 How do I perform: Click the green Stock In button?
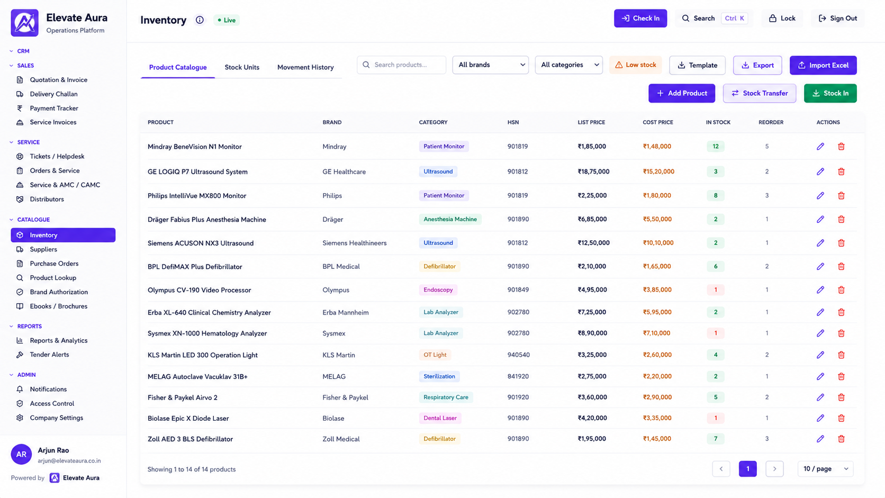[x=830, y=93]
